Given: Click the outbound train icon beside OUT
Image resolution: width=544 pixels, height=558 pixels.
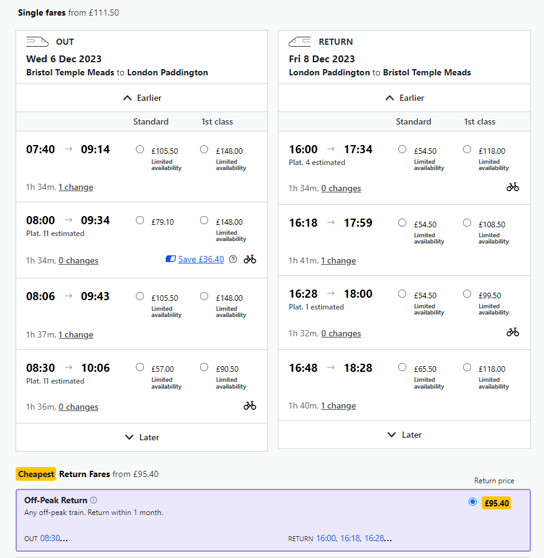Looking at the screenshot, I should click(37, 42).
